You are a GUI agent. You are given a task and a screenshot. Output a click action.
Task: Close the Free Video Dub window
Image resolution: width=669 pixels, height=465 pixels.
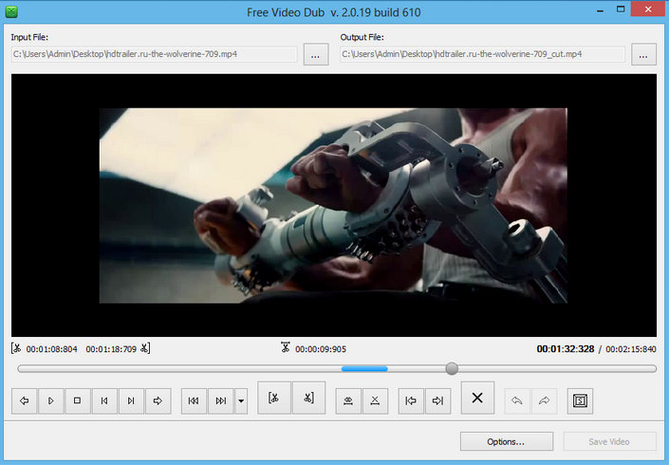pyautogui.click(x=648, y=9)
